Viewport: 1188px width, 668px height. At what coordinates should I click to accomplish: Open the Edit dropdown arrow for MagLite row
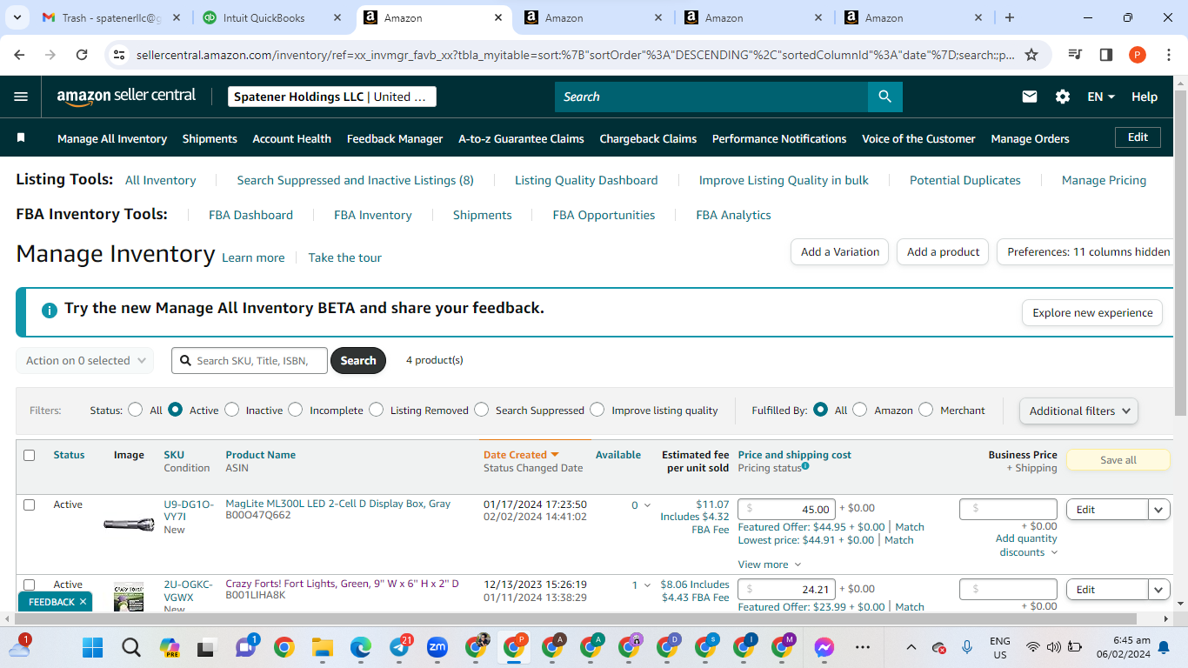(x=1159, y=510)
